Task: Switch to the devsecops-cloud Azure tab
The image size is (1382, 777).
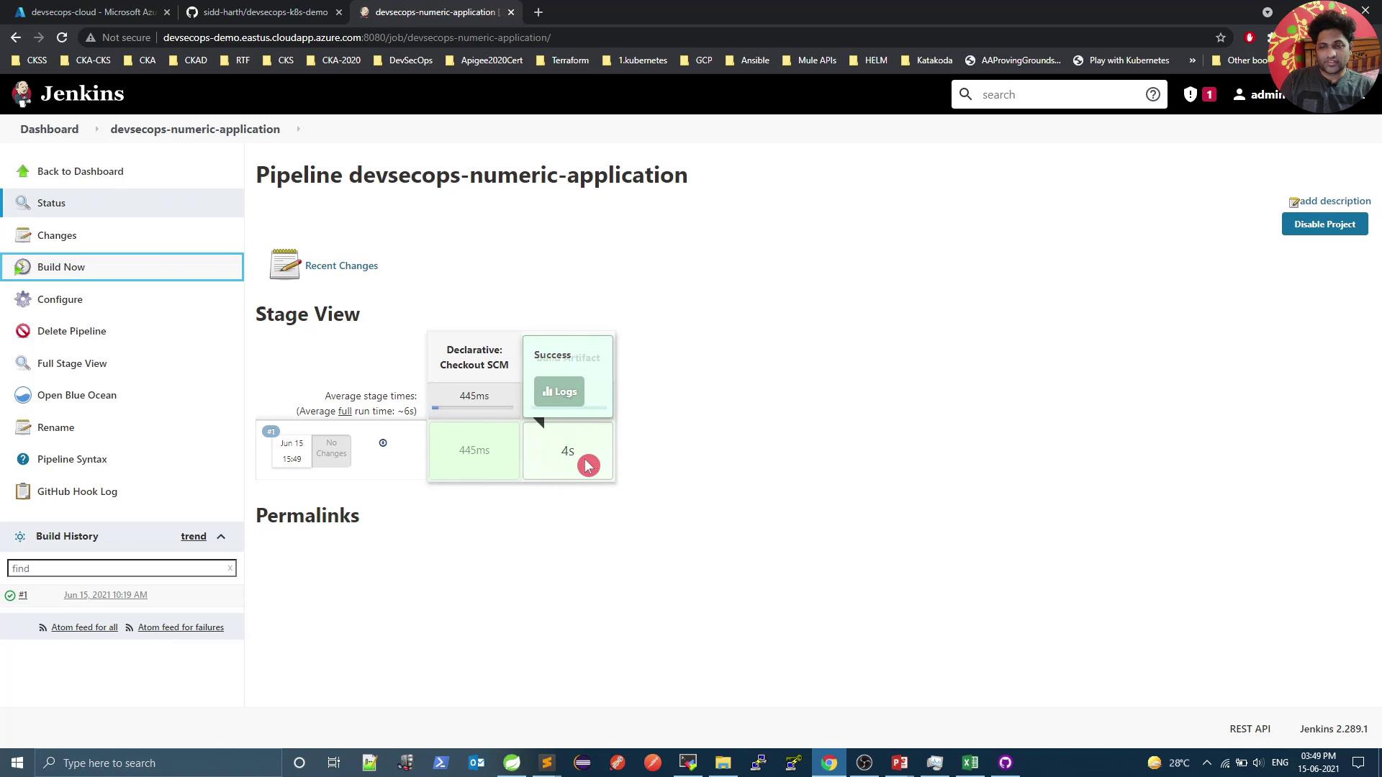Action: [92, 12]
